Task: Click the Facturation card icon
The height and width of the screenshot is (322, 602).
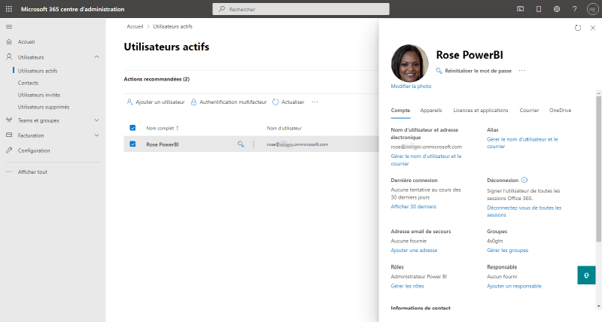Action: 9,135
